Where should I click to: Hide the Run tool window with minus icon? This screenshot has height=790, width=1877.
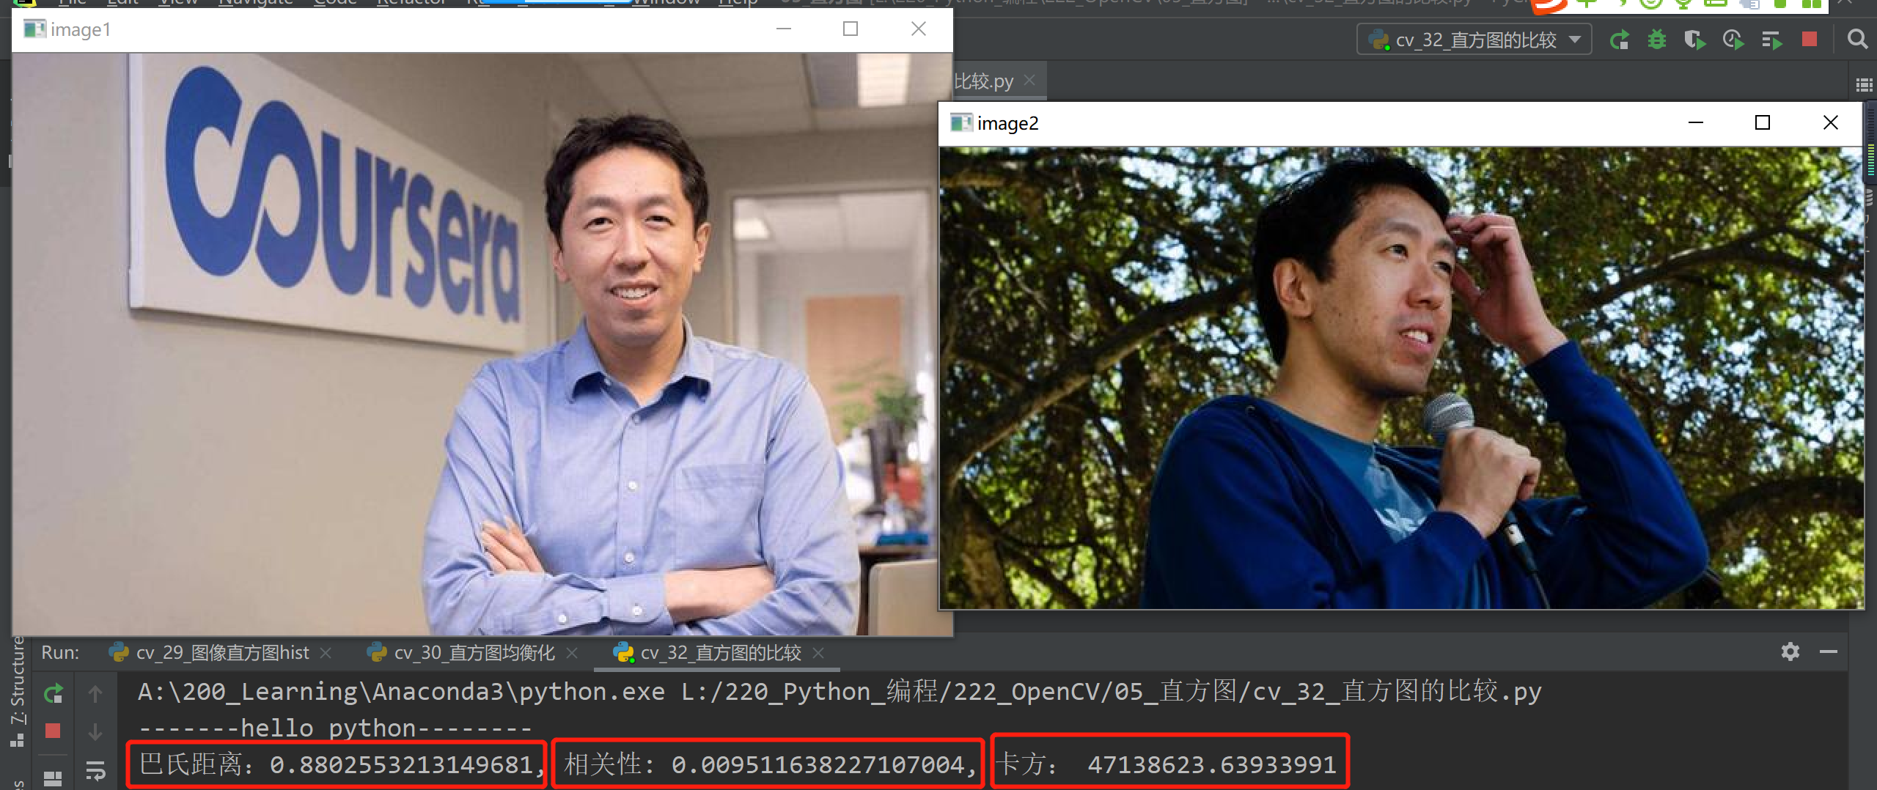pyautogui.click(x=1829, y=651)
